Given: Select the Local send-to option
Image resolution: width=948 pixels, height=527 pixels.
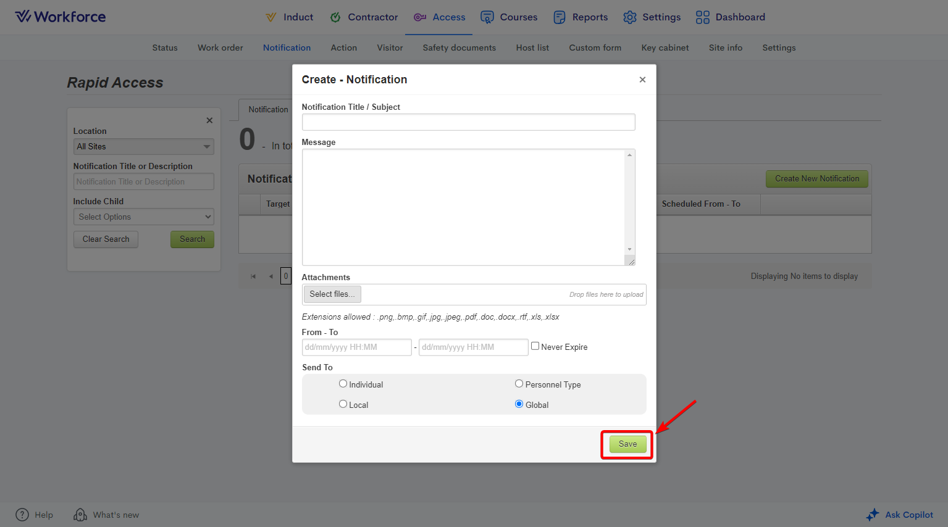Looking at the screenshot, I should pyautogui.click(x=343, y=404).
